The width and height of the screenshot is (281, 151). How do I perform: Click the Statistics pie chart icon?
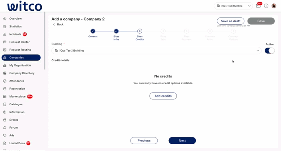click(5, 27)
